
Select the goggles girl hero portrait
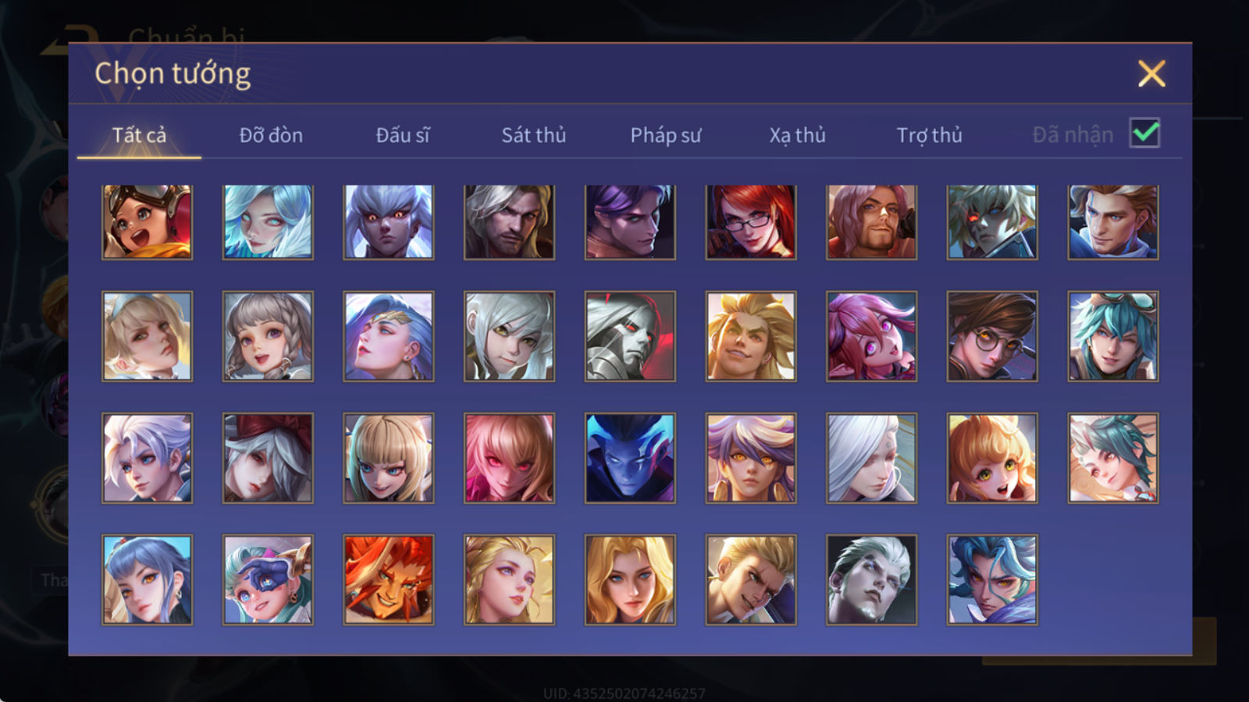(147, 222)
